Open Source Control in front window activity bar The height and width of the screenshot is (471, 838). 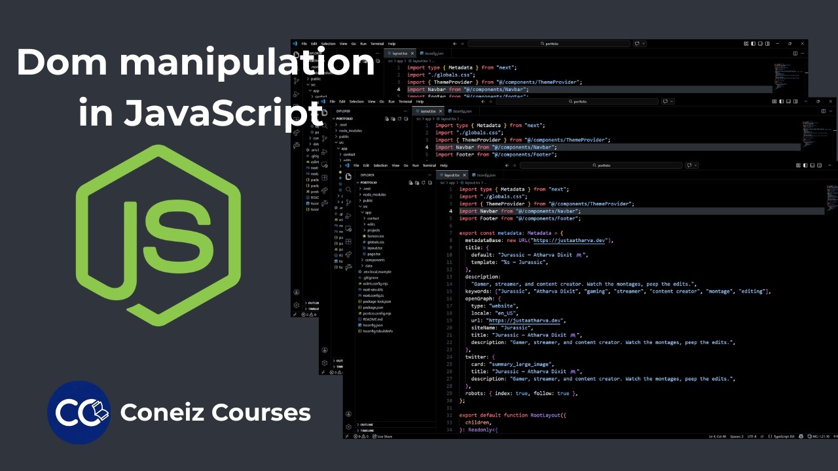(x=348, y=203)
